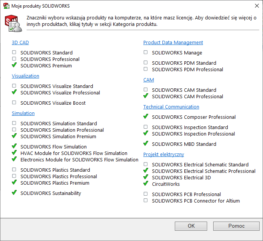Open the 3D CAD category link
This screenshot has width=263, height=241.
[x=20, y=43]
